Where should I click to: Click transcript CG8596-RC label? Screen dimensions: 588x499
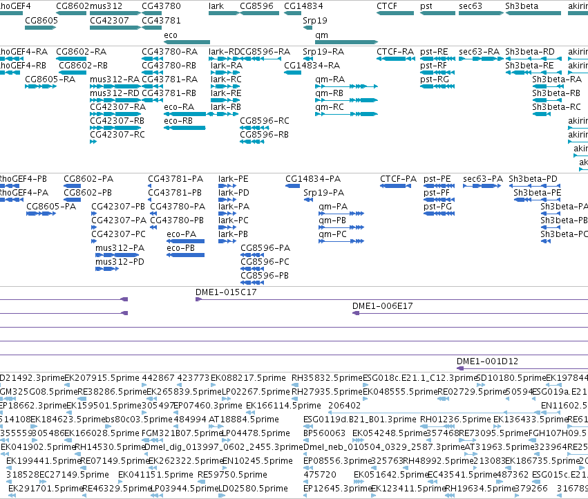265,121
